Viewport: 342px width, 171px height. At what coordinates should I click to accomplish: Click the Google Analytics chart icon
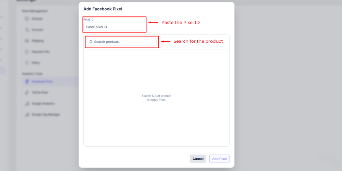pyautogui.click(x=27, y=103)
